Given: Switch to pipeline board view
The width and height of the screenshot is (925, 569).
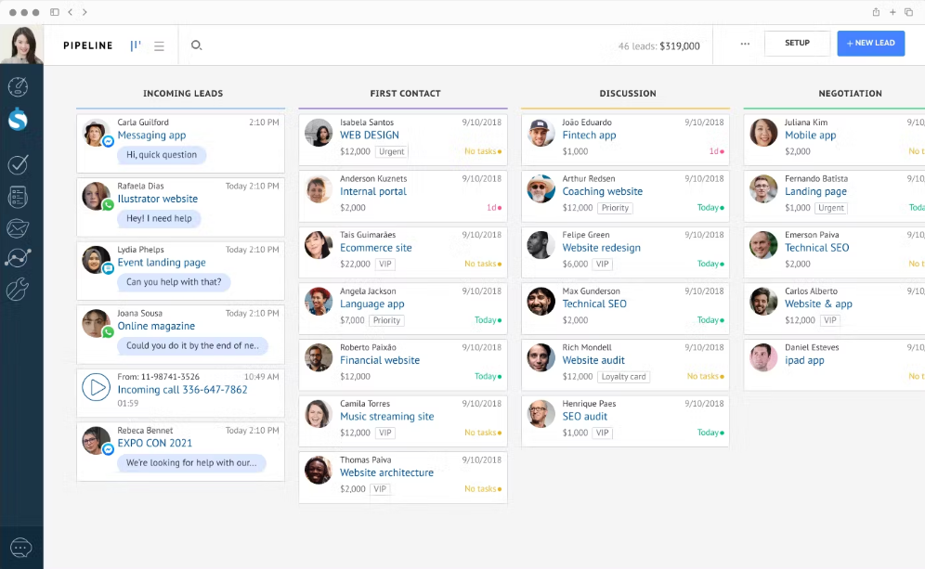Looking at the screenshot, I should 136,45.
